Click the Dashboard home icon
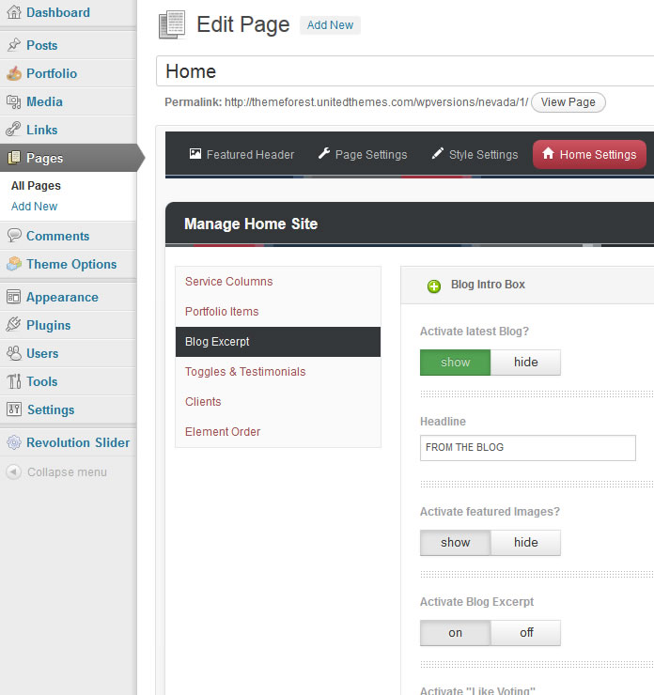The height and width of the screenshot is (695, 654). (13, 13)
